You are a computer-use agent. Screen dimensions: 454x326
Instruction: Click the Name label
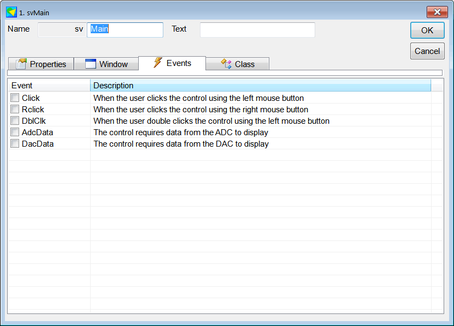point(19,29)
